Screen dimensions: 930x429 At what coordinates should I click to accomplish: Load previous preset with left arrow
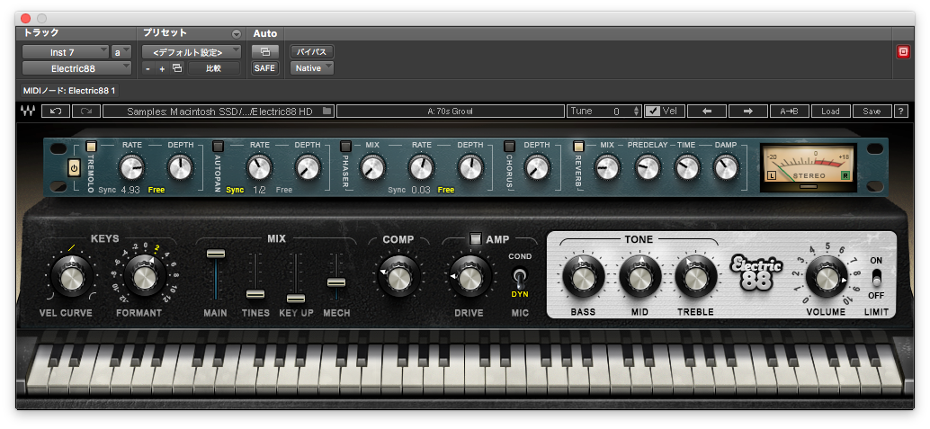click(x=706, y=111)
